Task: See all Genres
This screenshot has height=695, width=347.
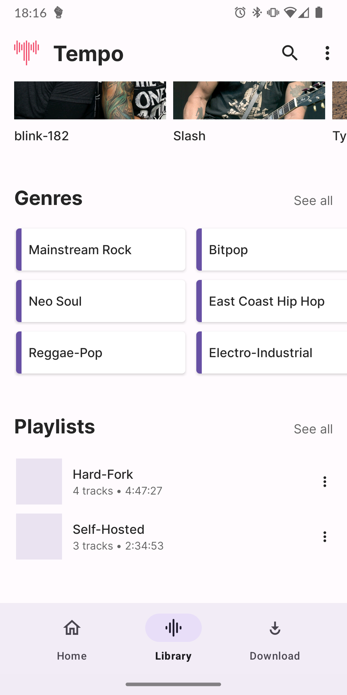Action: coord(313,200)
